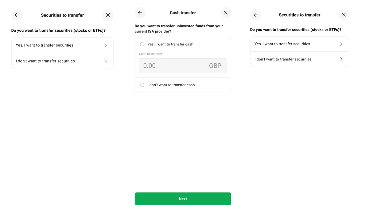
Task: Go back from left Securities to transfer screen
Action: (17, 15)
